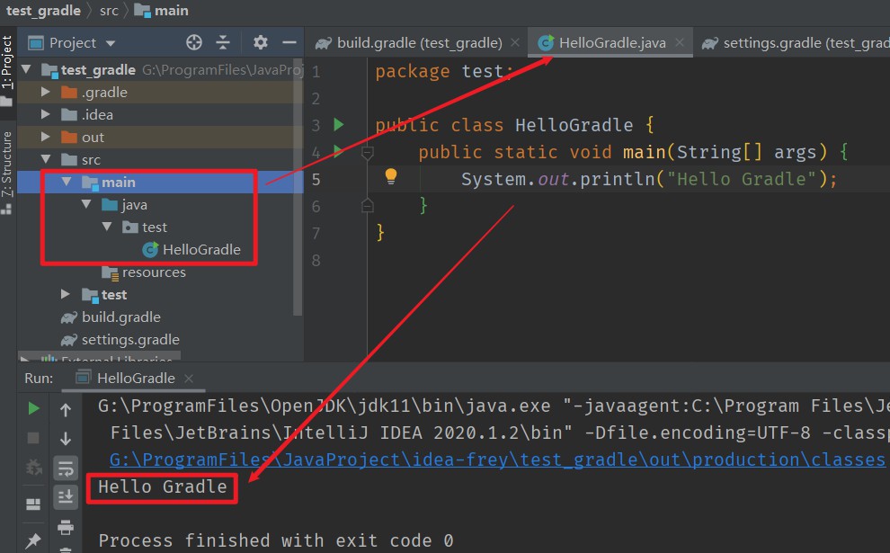Rerun HelloGradle using the green run icon
This screenshot has width=890, height=553.
[33, 409]
